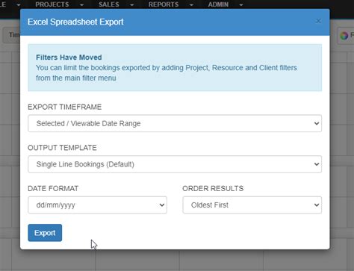Click the 'ORDER RESULTS' label
This screenshot has width=354, height=271.
(x=213, y=189)
